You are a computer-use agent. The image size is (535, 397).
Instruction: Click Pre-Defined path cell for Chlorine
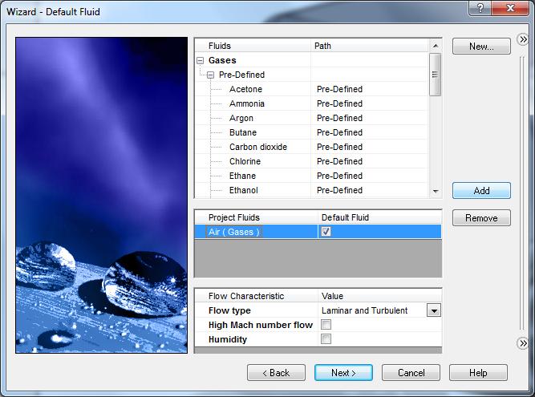[339, 161]
